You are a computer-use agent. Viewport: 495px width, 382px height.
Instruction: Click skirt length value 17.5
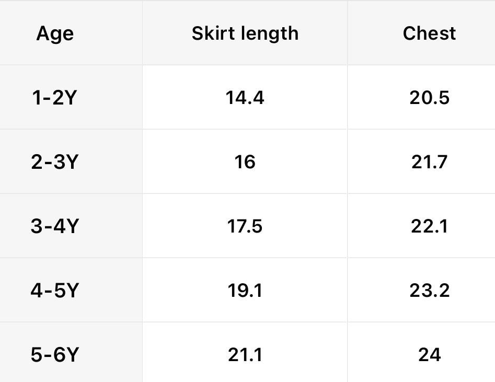tap(245, 226)
